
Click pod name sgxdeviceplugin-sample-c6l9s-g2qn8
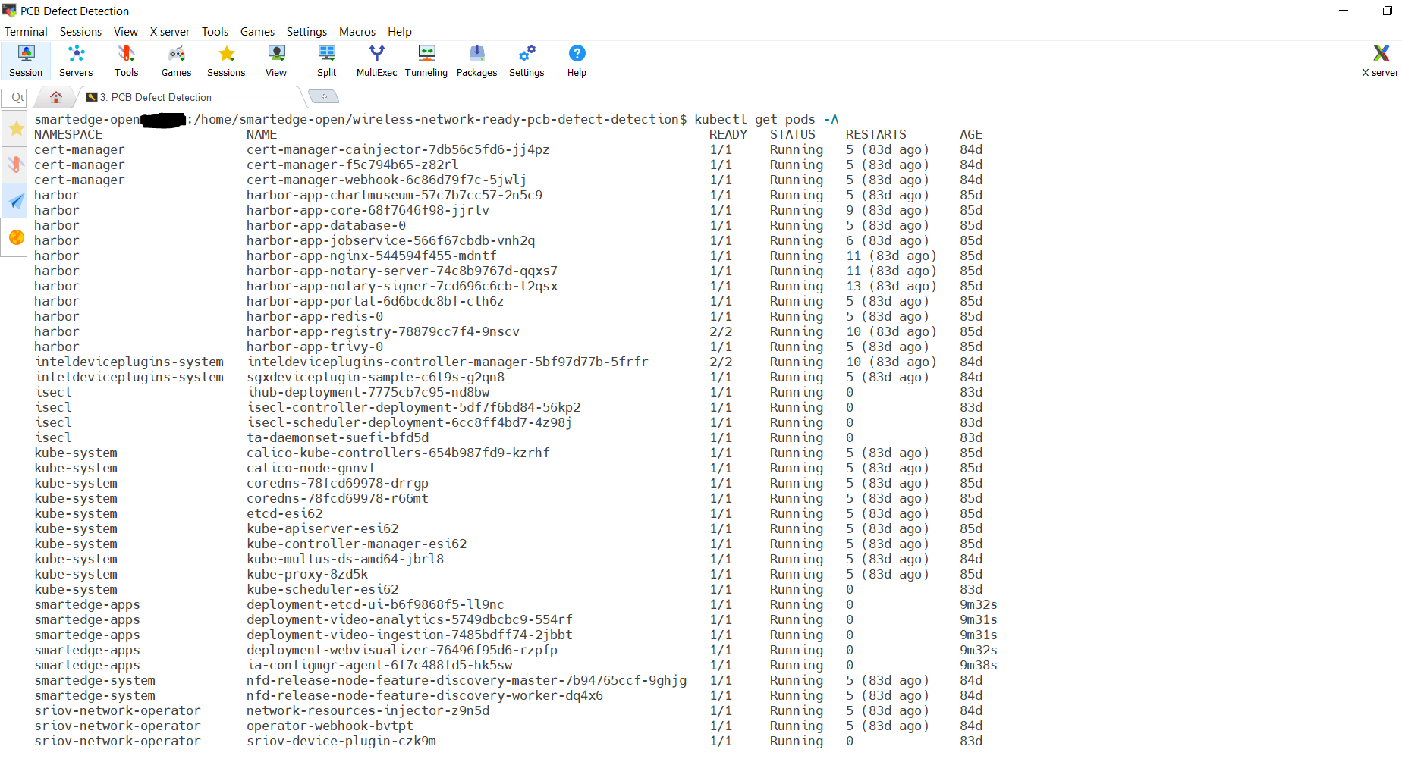pos(376,377)
